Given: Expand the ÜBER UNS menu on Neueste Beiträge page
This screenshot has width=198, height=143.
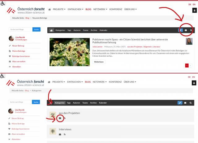Looking at the screenshot, I should [130, 10].
